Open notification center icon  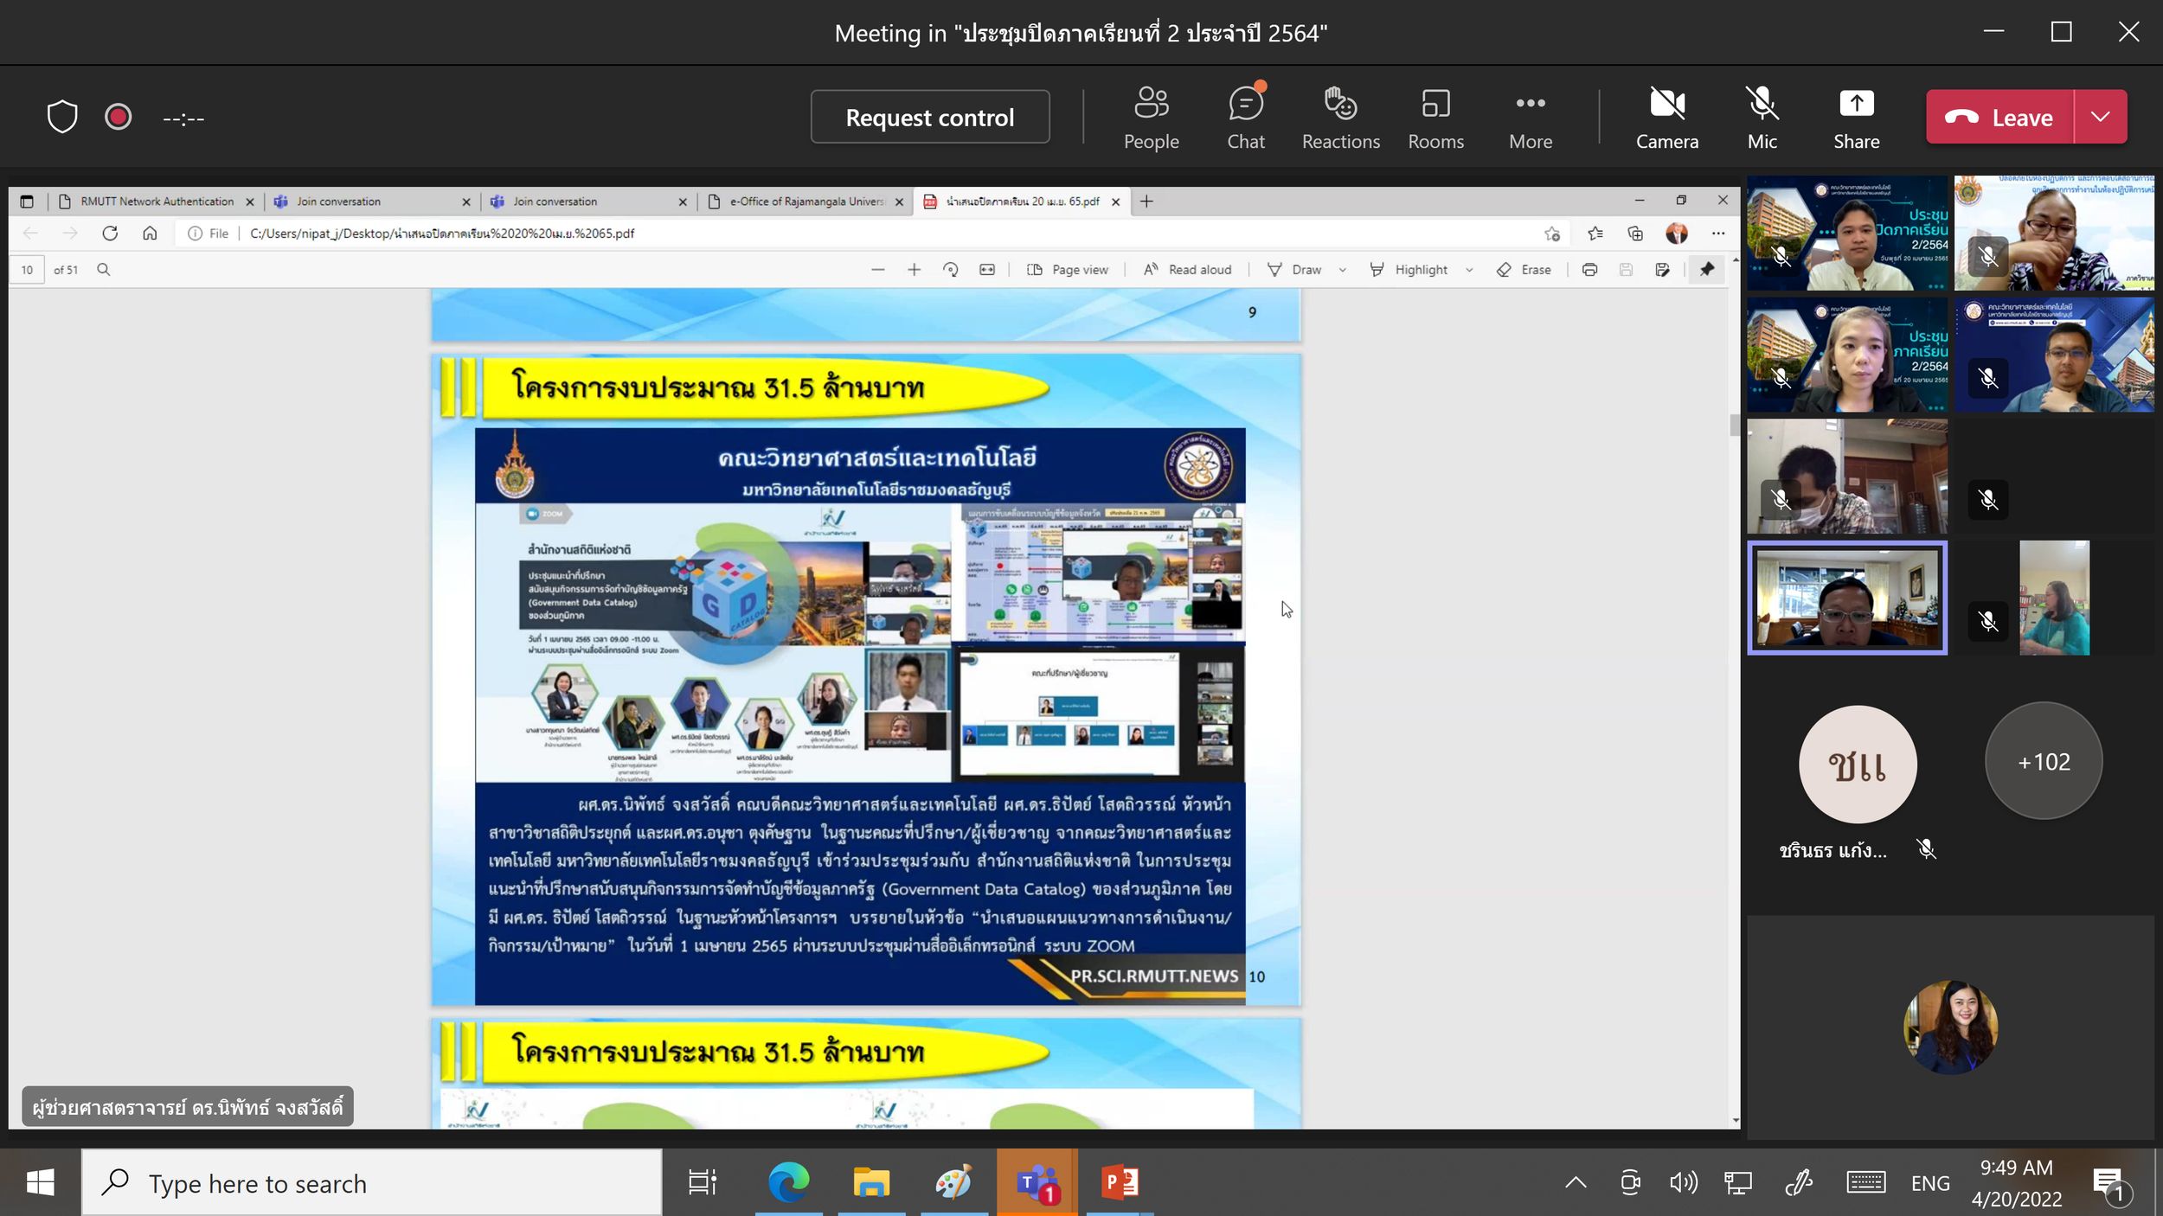(2111, 1183)
